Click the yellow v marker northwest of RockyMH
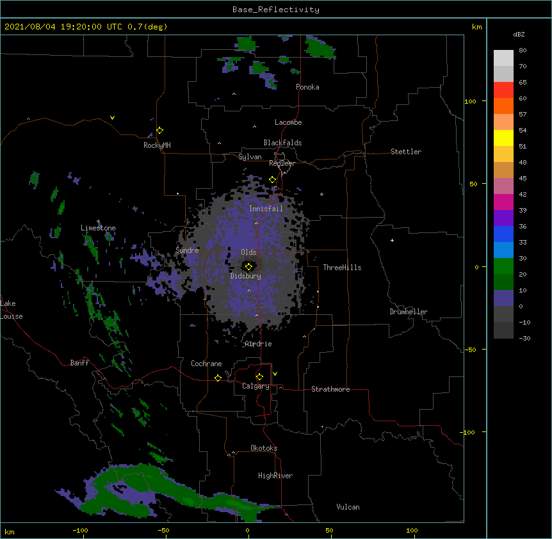 coord(112,118)
